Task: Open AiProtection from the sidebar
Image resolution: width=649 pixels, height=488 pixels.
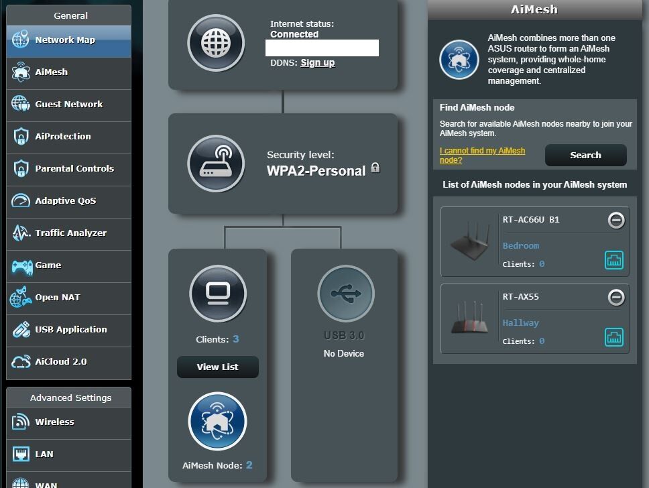Action: pos(68,138)
